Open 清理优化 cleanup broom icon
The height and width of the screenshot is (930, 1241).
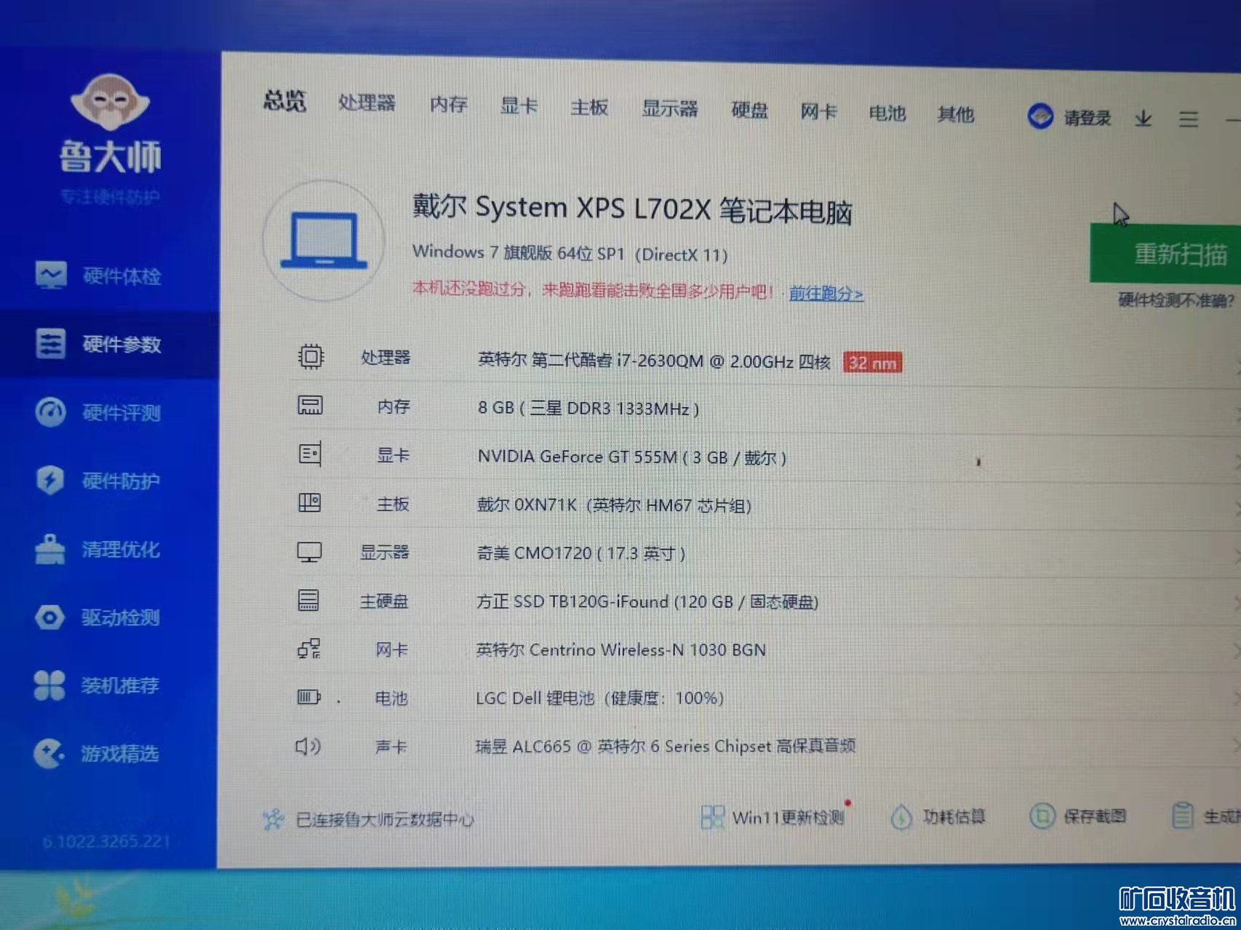pyautogui.click(x=49, y=549)
